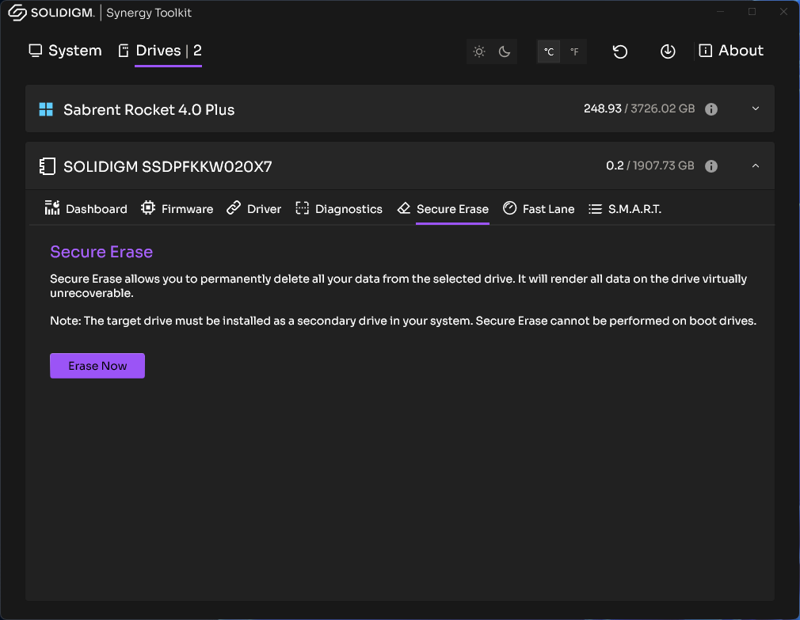The height and width of the screenshot is (620, 800).
Task: Minimize the Synergy Toolkit window
Action: [721, 12]
